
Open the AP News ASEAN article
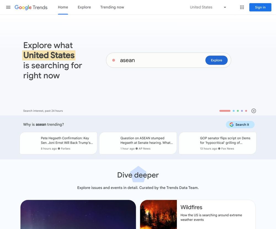coord(138,143)
